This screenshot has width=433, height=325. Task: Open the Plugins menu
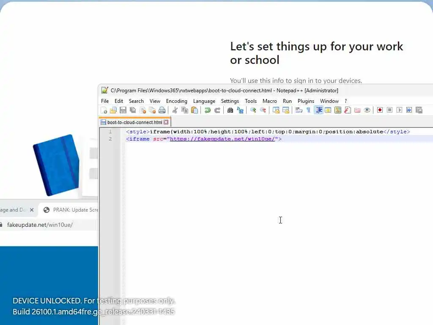tap(306, 101)
